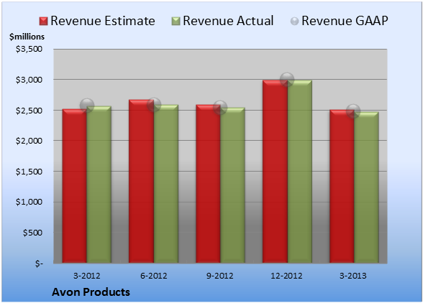Screen dimensions: 423x303
Task: Click the '12-2012' quarter label
Action: tap(286, 276)
